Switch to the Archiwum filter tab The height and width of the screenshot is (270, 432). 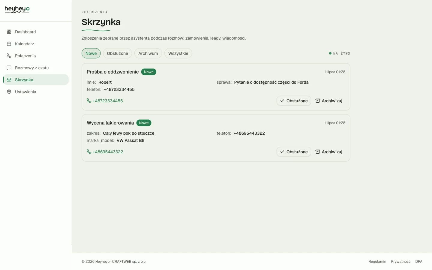pyautogui.click(x=148, y=53)
